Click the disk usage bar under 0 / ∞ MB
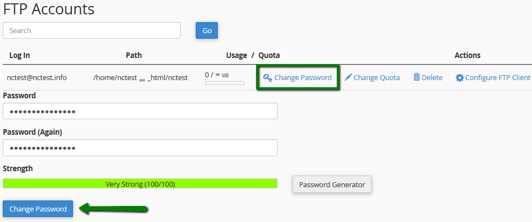 (225, 83)
